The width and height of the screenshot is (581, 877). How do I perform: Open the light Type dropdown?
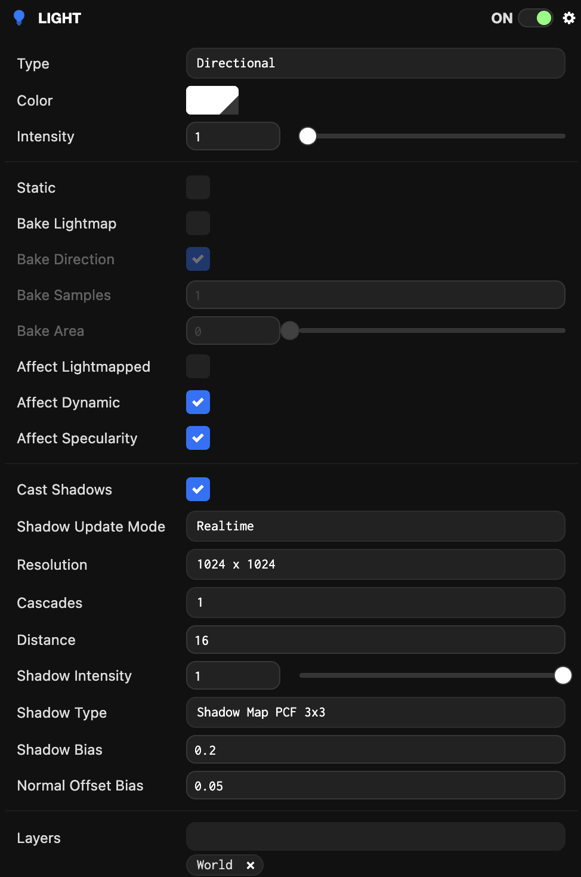[x=375, y=63]
